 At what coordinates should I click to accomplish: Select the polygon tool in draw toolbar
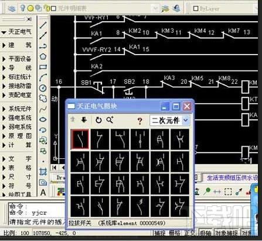coord(43,57)
